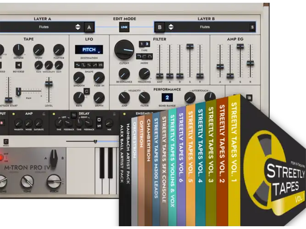Click the AMP WARMTH knob

click(x=18, y=123)
